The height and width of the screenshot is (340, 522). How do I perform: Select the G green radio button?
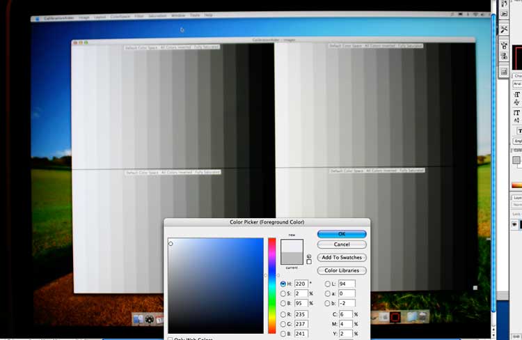tap(283, 324)
